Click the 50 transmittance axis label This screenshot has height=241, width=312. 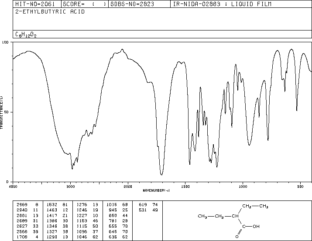pos(7,112)
